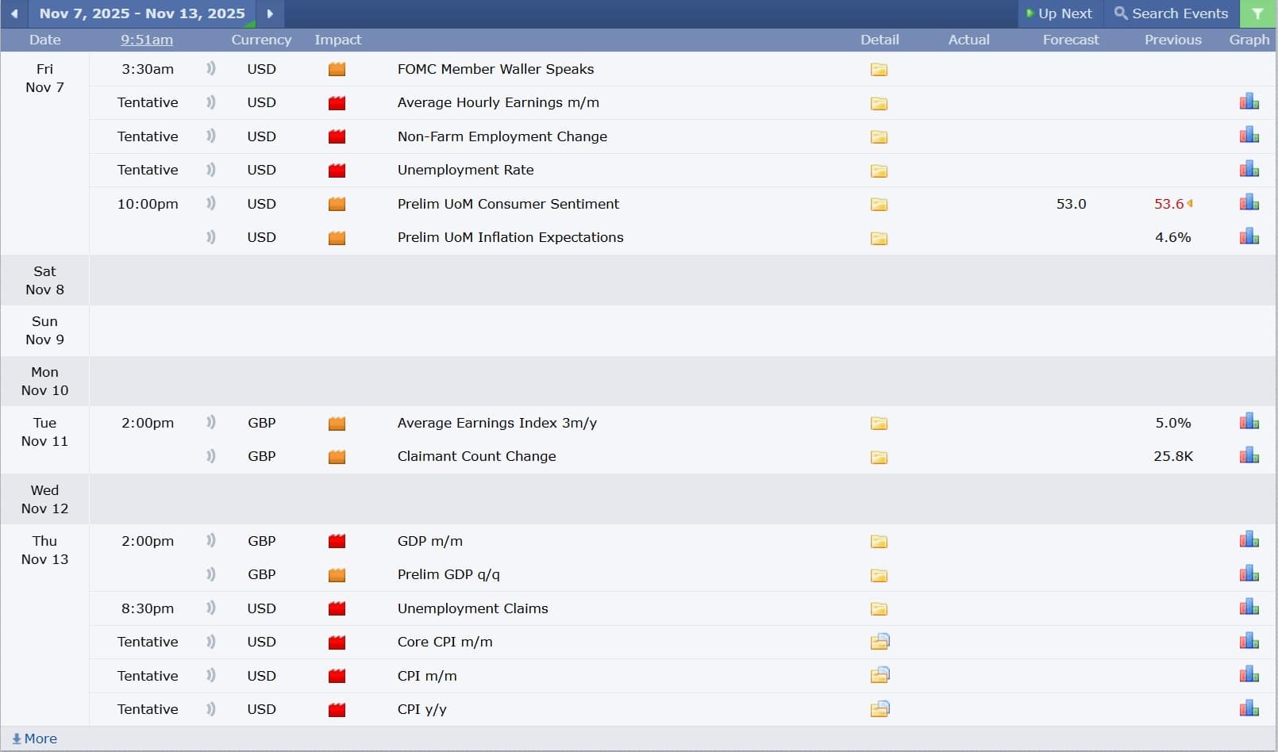This screenshot has height=752, width=1278.
Task: Click the Up Next tab
Action: click(x=1059, y=13)
